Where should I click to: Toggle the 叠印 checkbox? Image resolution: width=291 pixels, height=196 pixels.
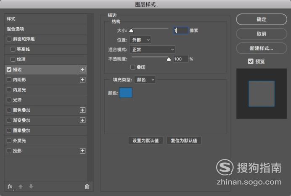point(133,67)
